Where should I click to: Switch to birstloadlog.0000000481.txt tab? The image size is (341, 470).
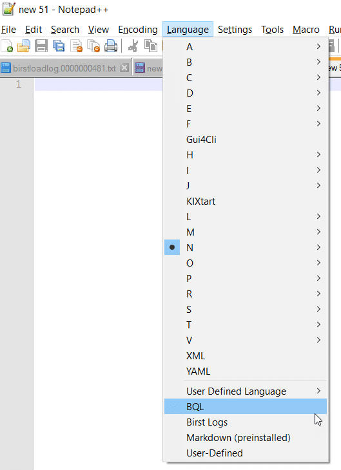64,68
